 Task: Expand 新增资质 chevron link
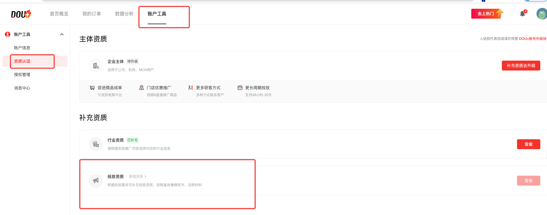click(x=137, y=177)
